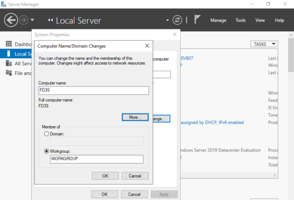The height and width of the screenshot is (200, 294).
Task: Click the computer name link ending in 0VB07
Action: point(187,58)
